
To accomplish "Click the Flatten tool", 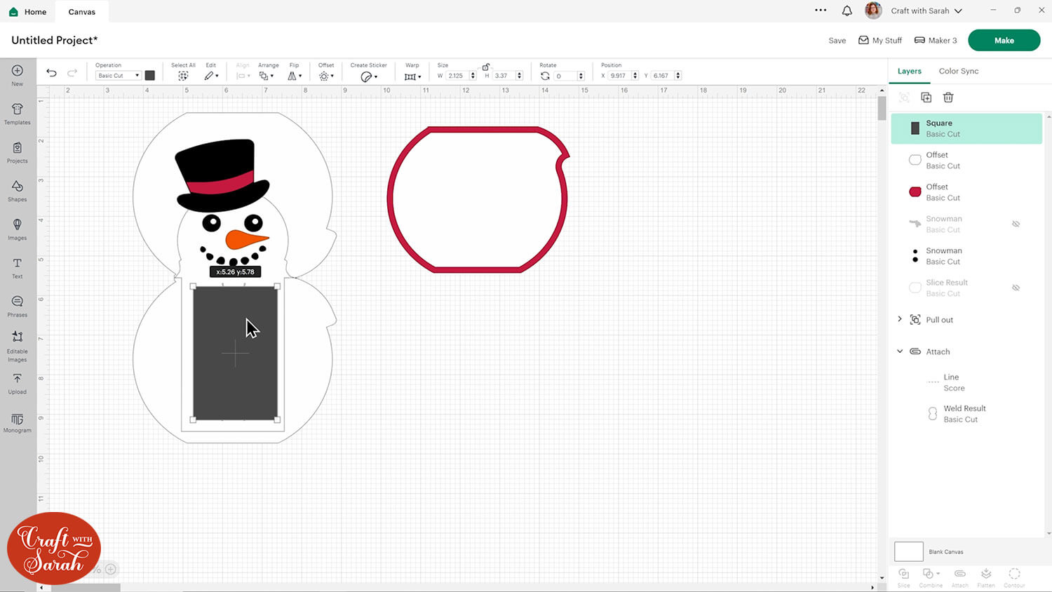I will [986, 577].
